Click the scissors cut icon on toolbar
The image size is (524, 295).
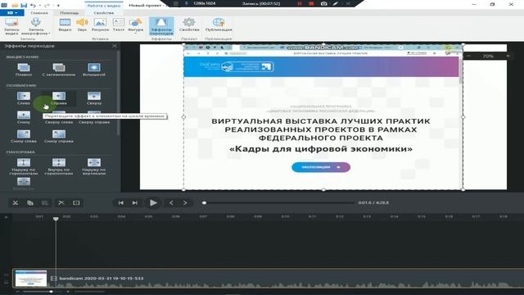pyautogui.click(x=15, y=202)
